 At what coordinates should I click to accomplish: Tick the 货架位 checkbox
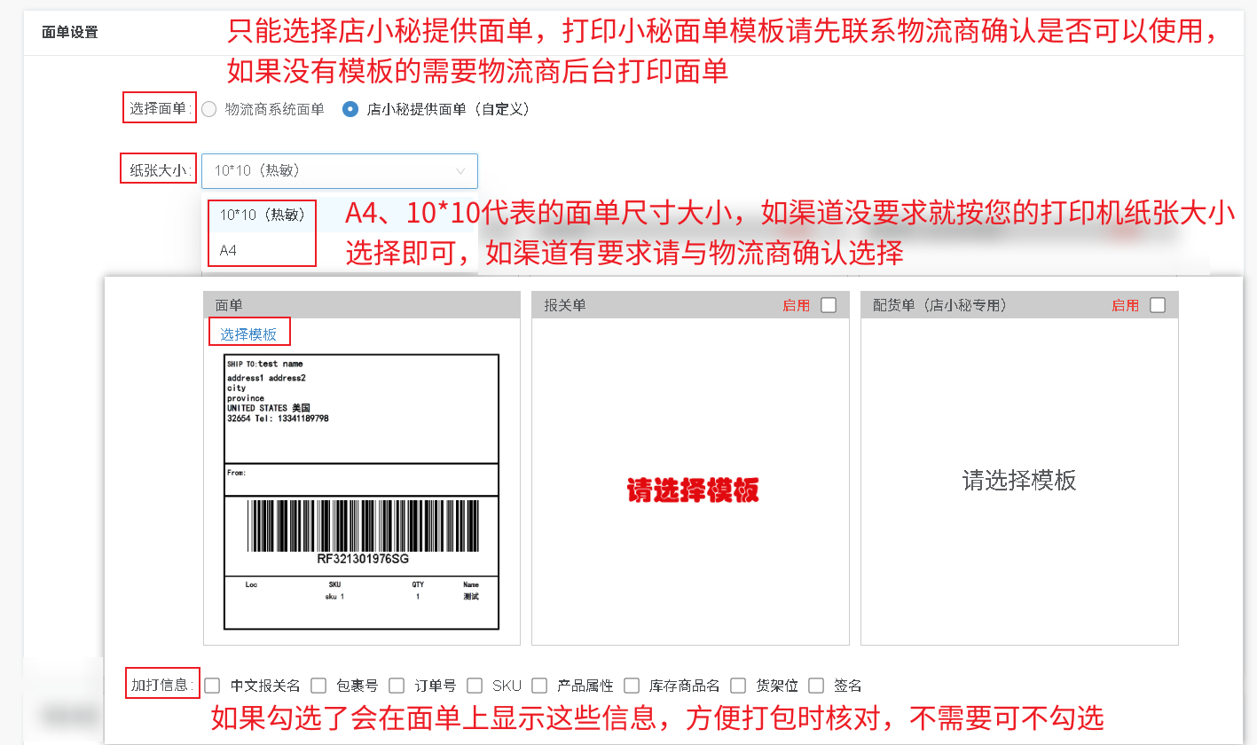[738, 686]
